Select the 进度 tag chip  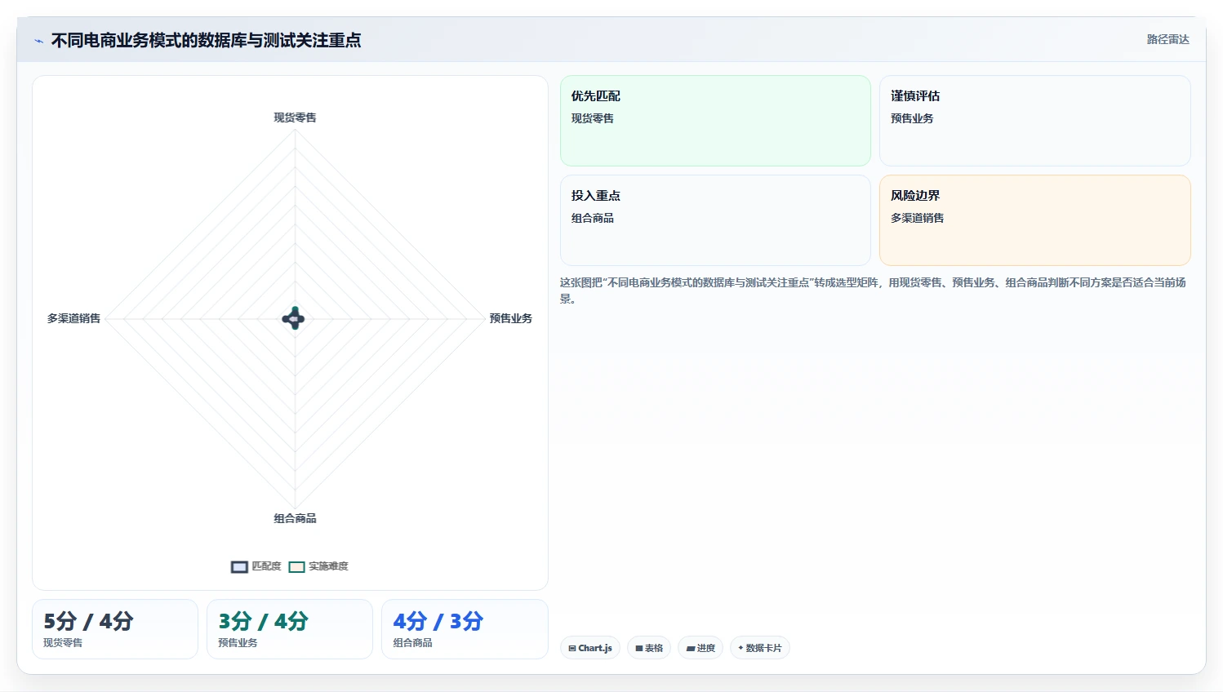[x=700, y=648]
